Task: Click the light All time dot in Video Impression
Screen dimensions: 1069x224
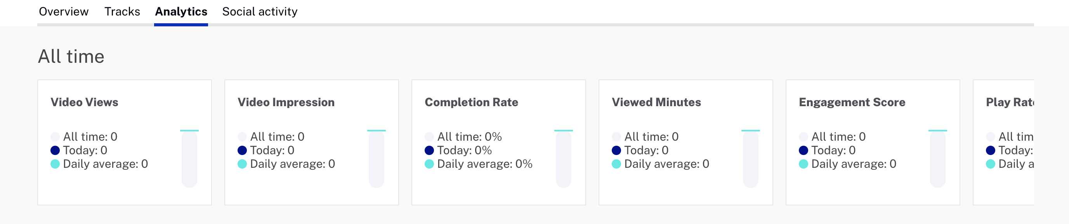Action: (242, 137)
